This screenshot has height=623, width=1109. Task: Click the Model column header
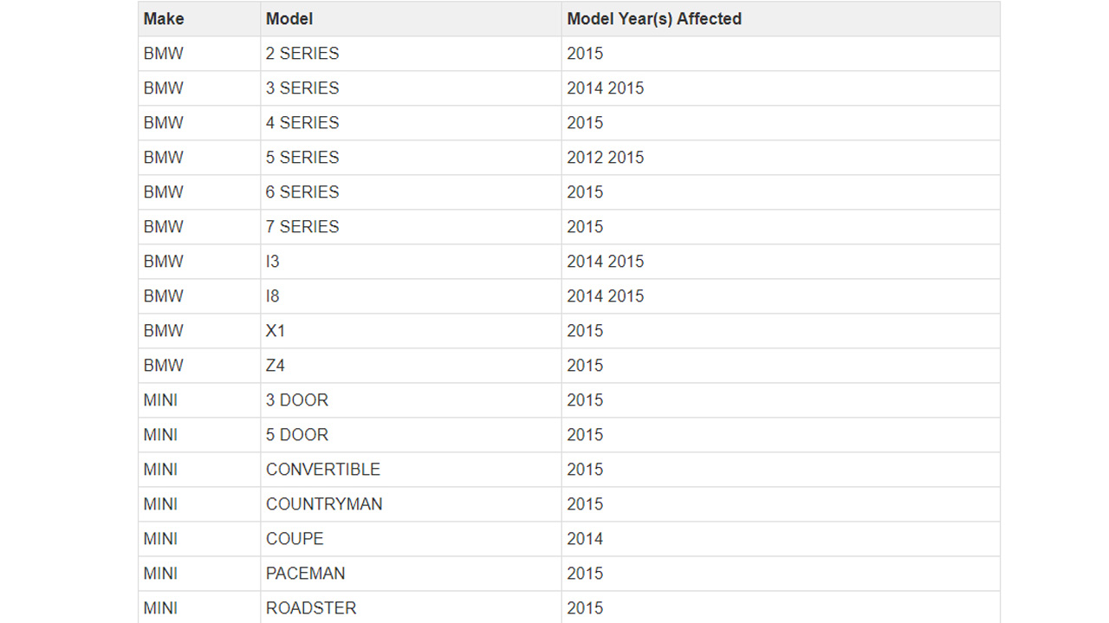pyautogui.click(x=289, y=19)
